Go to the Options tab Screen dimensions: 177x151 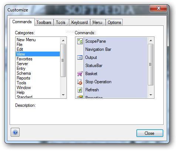click(x=114, y=22)
